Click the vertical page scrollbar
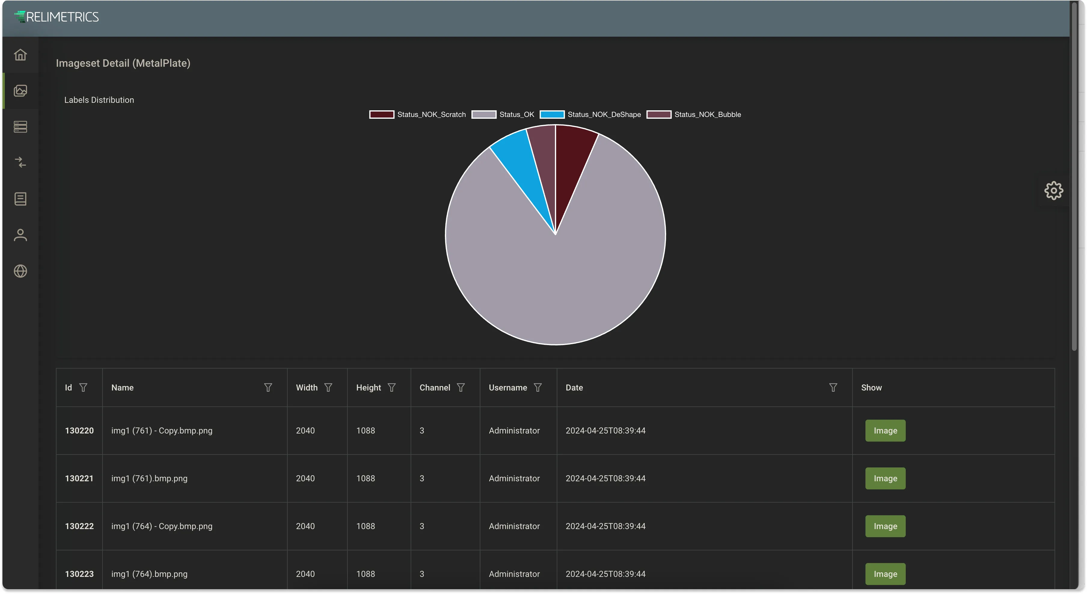1087x594 pixels. pyautogui.click(x=1074, y=177)
